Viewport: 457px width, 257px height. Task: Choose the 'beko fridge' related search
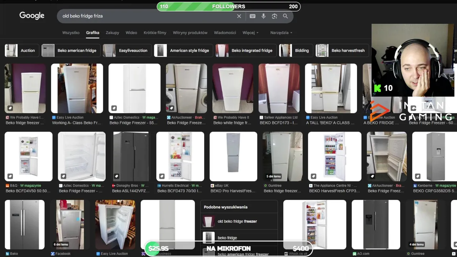239,238
